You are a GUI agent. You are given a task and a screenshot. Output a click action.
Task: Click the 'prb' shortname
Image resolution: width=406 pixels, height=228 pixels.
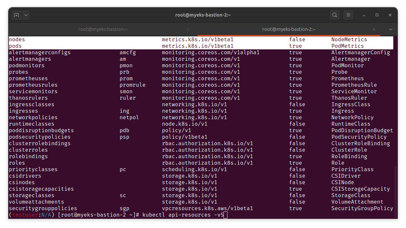coord(124,72)
